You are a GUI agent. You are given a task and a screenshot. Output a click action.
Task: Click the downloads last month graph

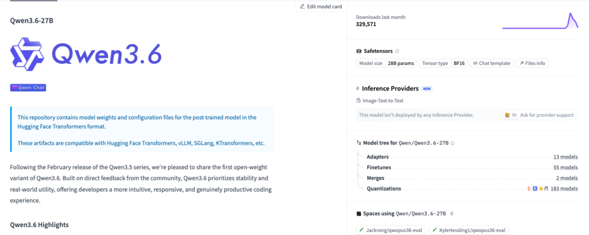coord(540,21)
